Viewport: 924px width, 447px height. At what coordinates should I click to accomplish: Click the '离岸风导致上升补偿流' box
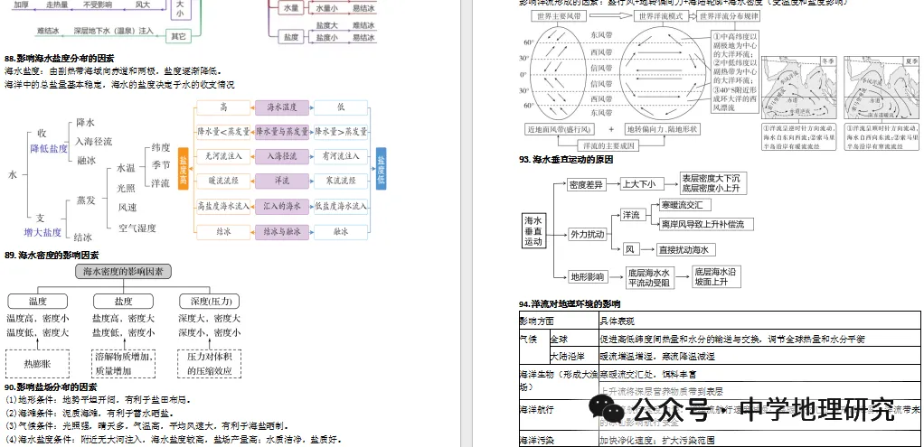click(705, 224)
